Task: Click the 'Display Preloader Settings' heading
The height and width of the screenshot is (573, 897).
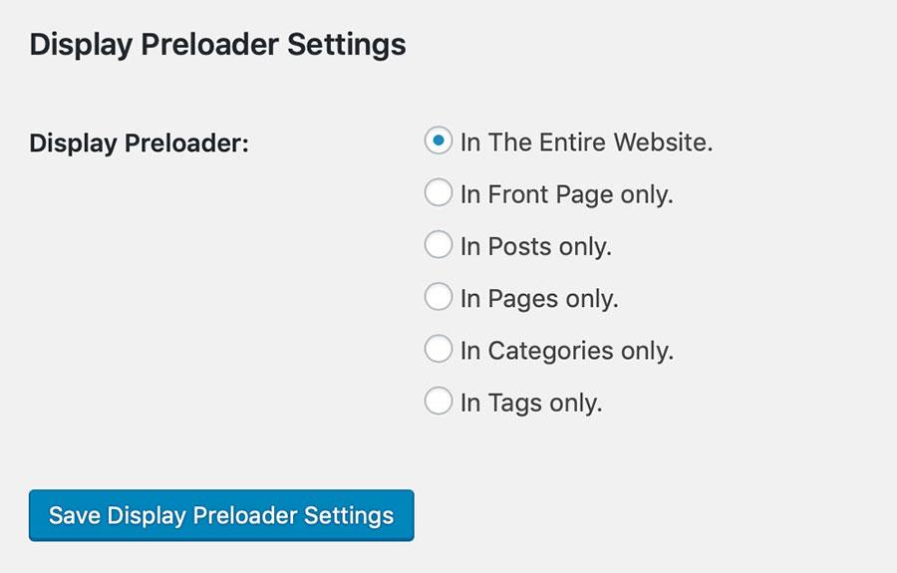Action: 217,45
